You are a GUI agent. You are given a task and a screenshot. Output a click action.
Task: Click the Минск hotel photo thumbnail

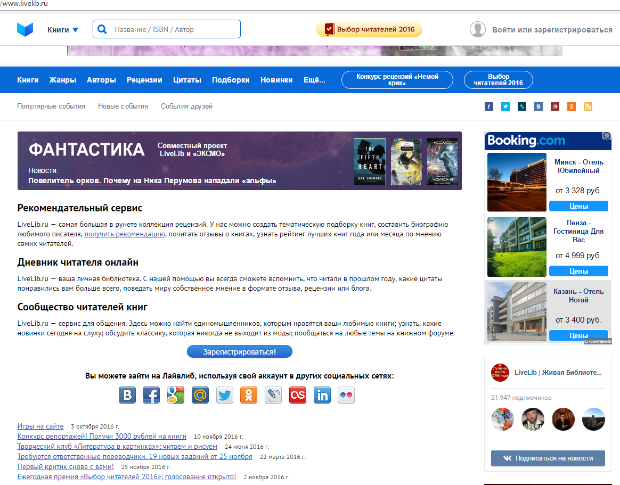click(x=517, y=182)
